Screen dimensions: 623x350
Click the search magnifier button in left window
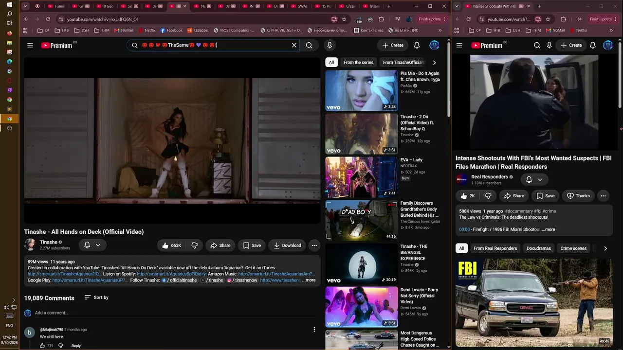(309, 45)
